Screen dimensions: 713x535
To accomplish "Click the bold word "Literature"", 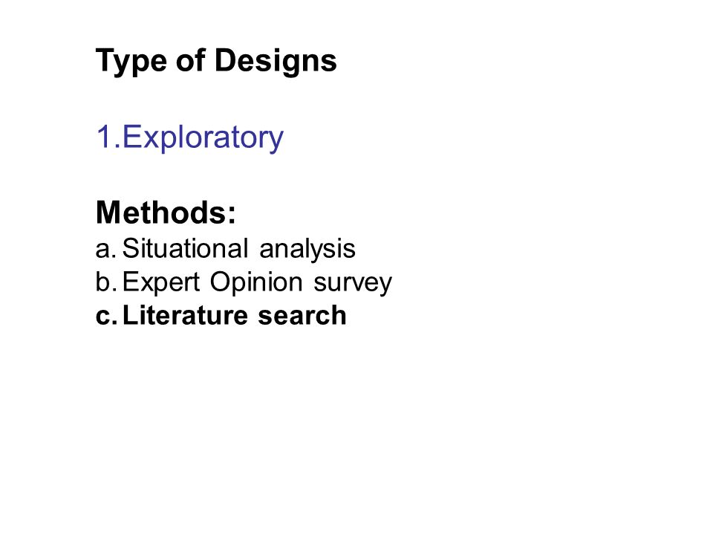I will coord(186,315).
